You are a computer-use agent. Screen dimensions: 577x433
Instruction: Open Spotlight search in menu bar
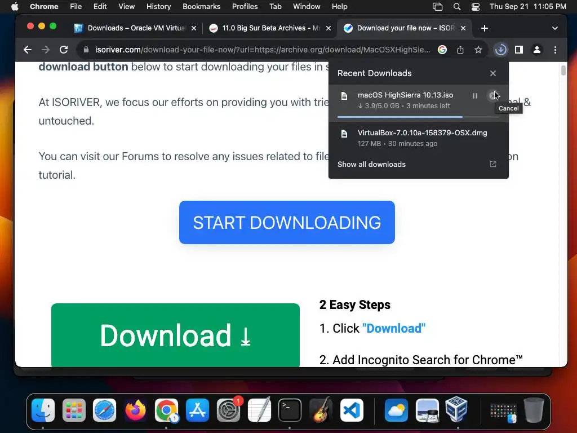point(456,6)
